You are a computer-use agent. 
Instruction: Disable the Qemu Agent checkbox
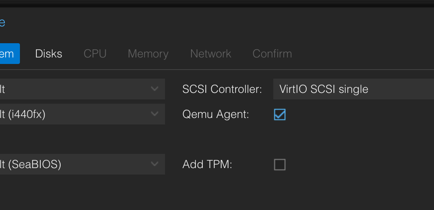click(x=280, y=115)
